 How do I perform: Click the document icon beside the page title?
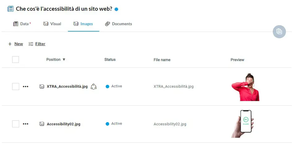[11, 9]
